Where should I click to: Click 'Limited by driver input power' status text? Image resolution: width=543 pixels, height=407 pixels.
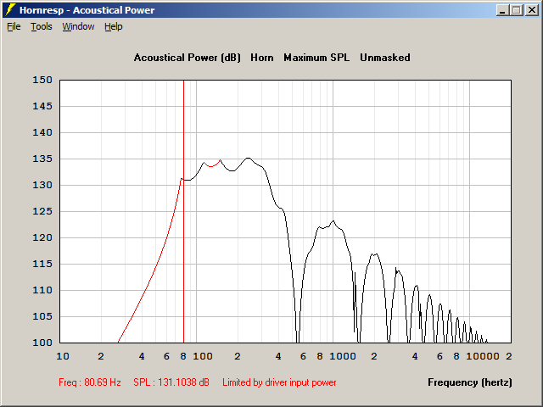point(279,382)
